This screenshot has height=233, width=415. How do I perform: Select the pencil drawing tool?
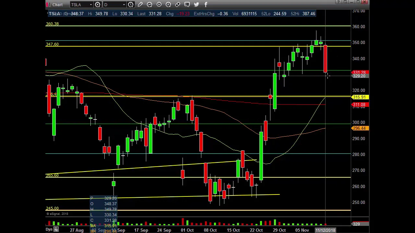pos(140,5)
